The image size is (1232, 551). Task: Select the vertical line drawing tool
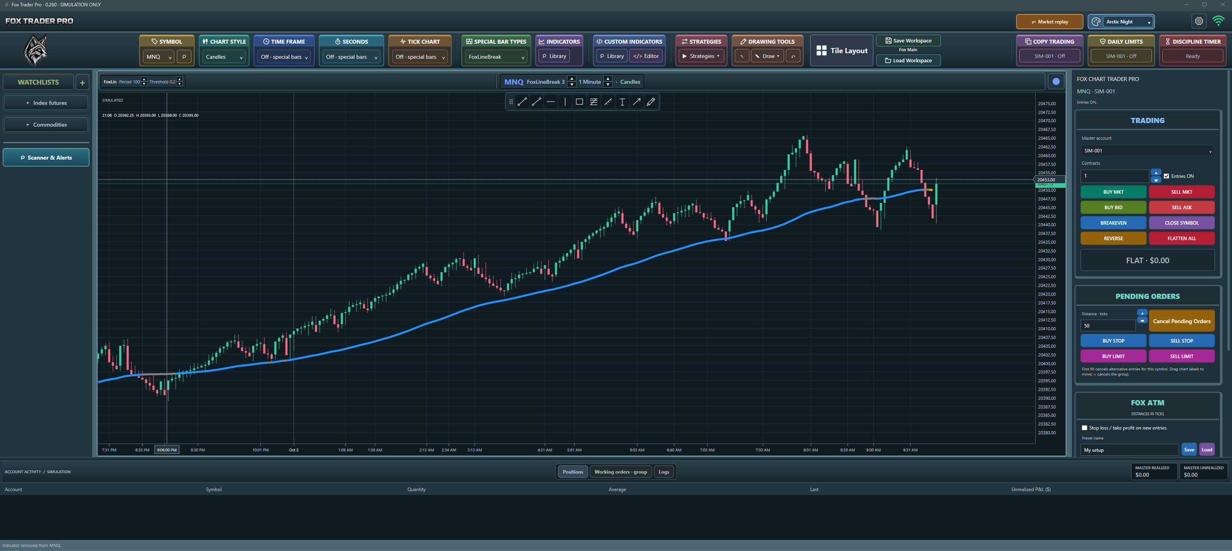565,102
